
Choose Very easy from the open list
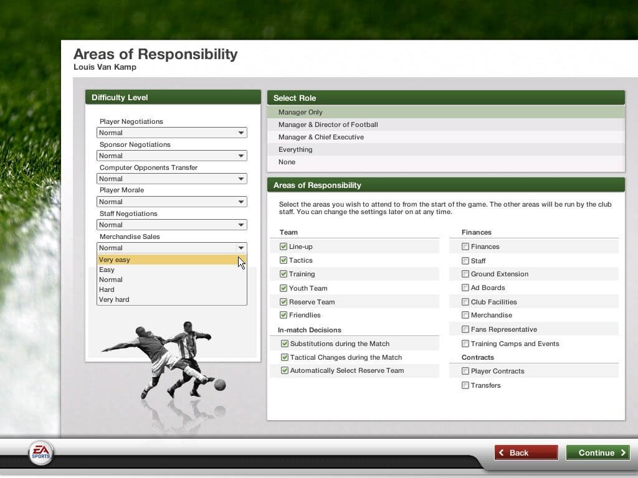pyautogui.click(x=172, y=260)
